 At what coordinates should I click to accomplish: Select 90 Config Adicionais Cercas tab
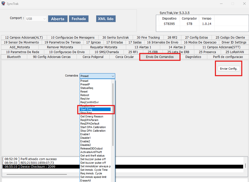pos(52,57)
